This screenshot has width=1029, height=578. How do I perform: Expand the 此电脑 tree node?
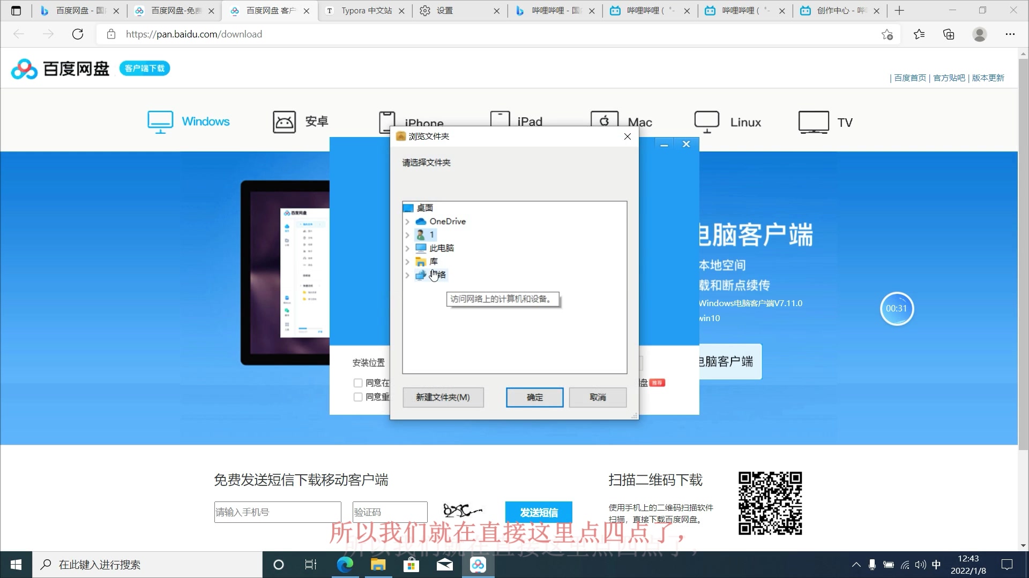407,248
